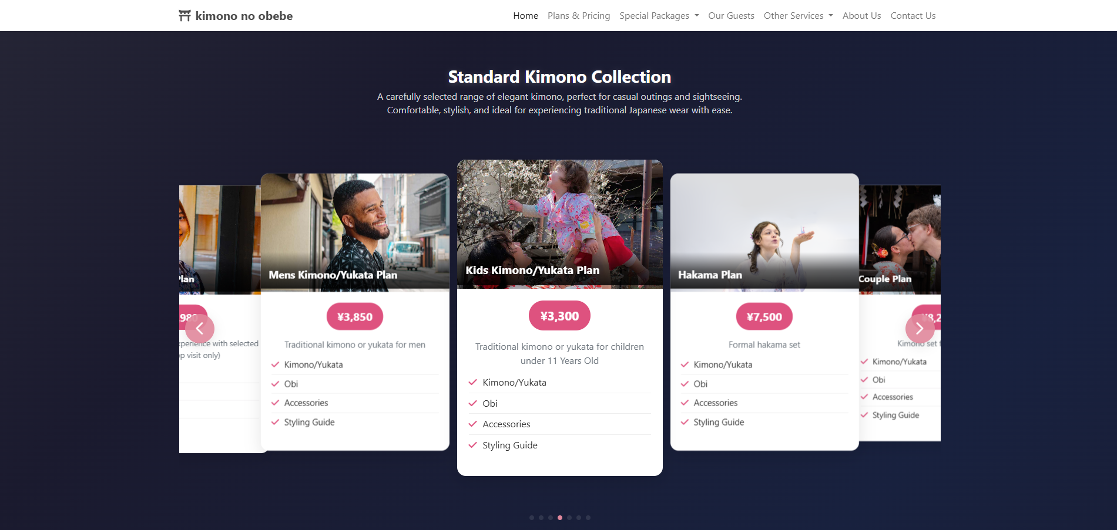Select the Mens Kimono/Yukata Plan photo
1117x530 pixels.
tap(355, 231)
